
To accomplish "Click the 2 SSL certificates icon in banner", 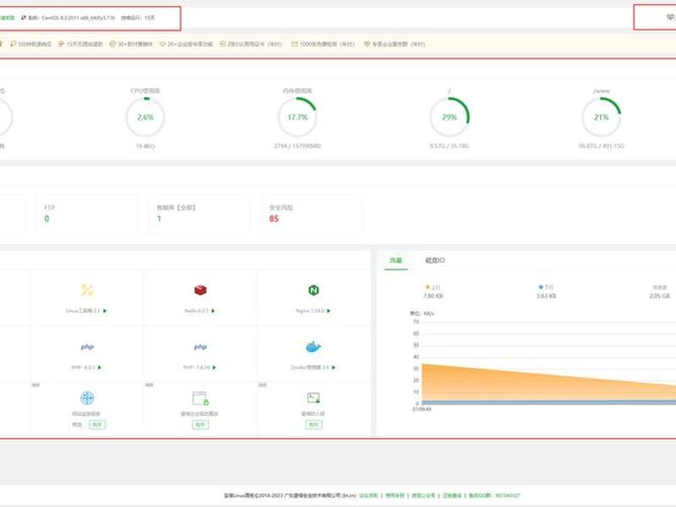I will (x=223, y=44).
